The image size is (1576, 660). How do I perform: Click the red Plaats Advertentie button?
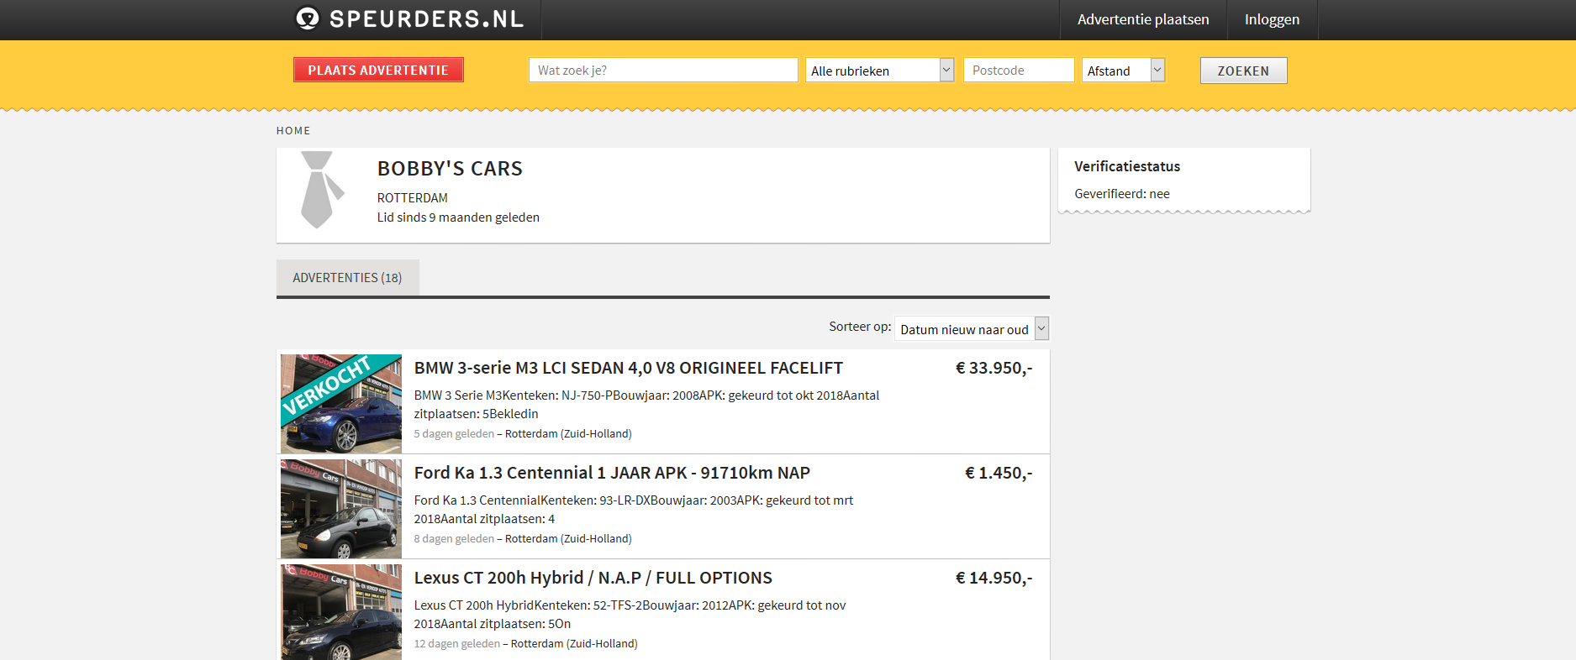pos(378,70)
